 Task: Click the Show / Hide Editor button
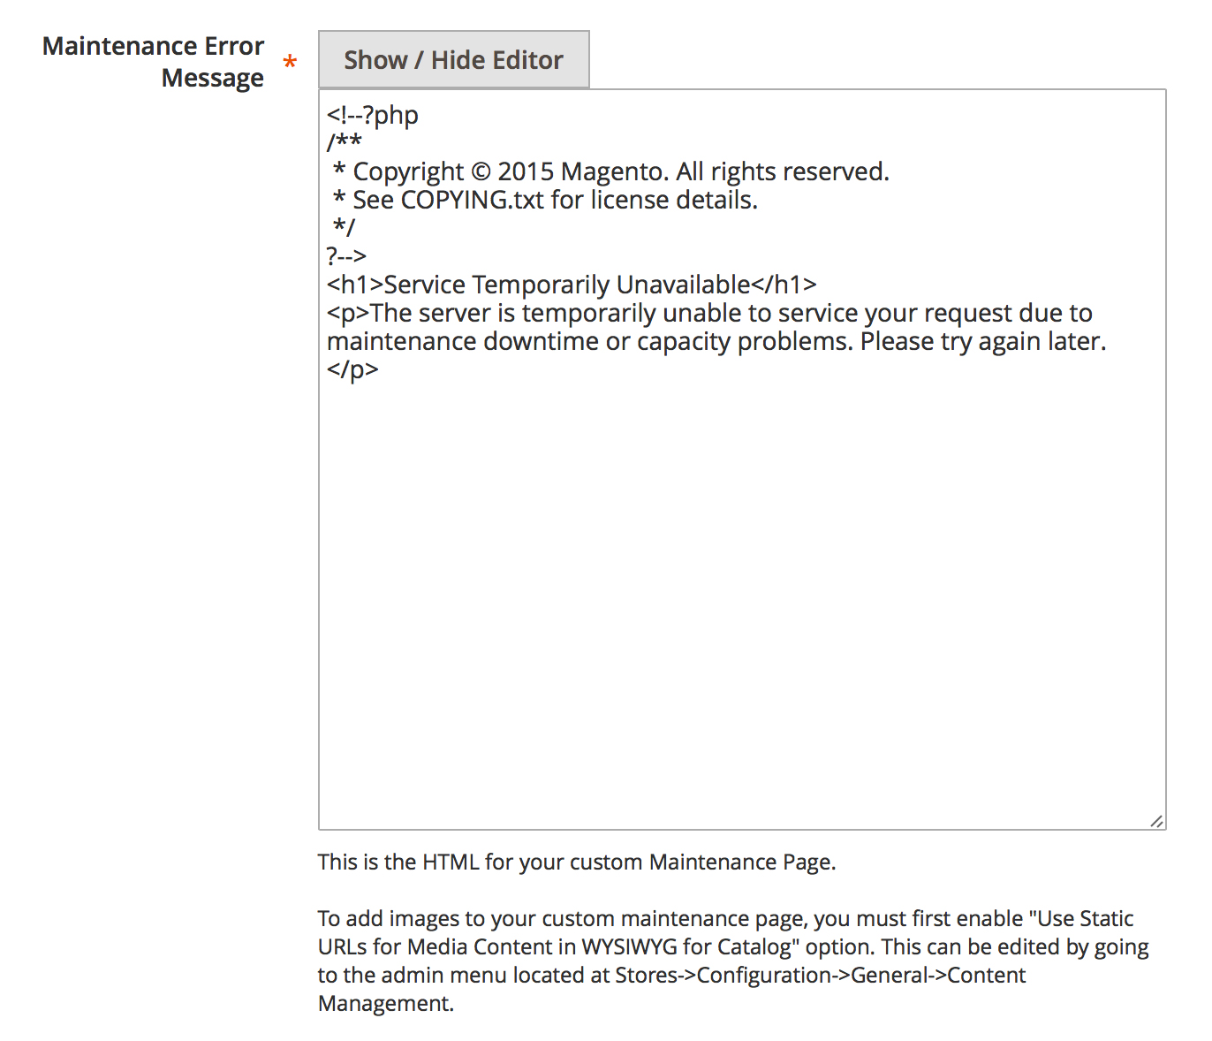453,60
